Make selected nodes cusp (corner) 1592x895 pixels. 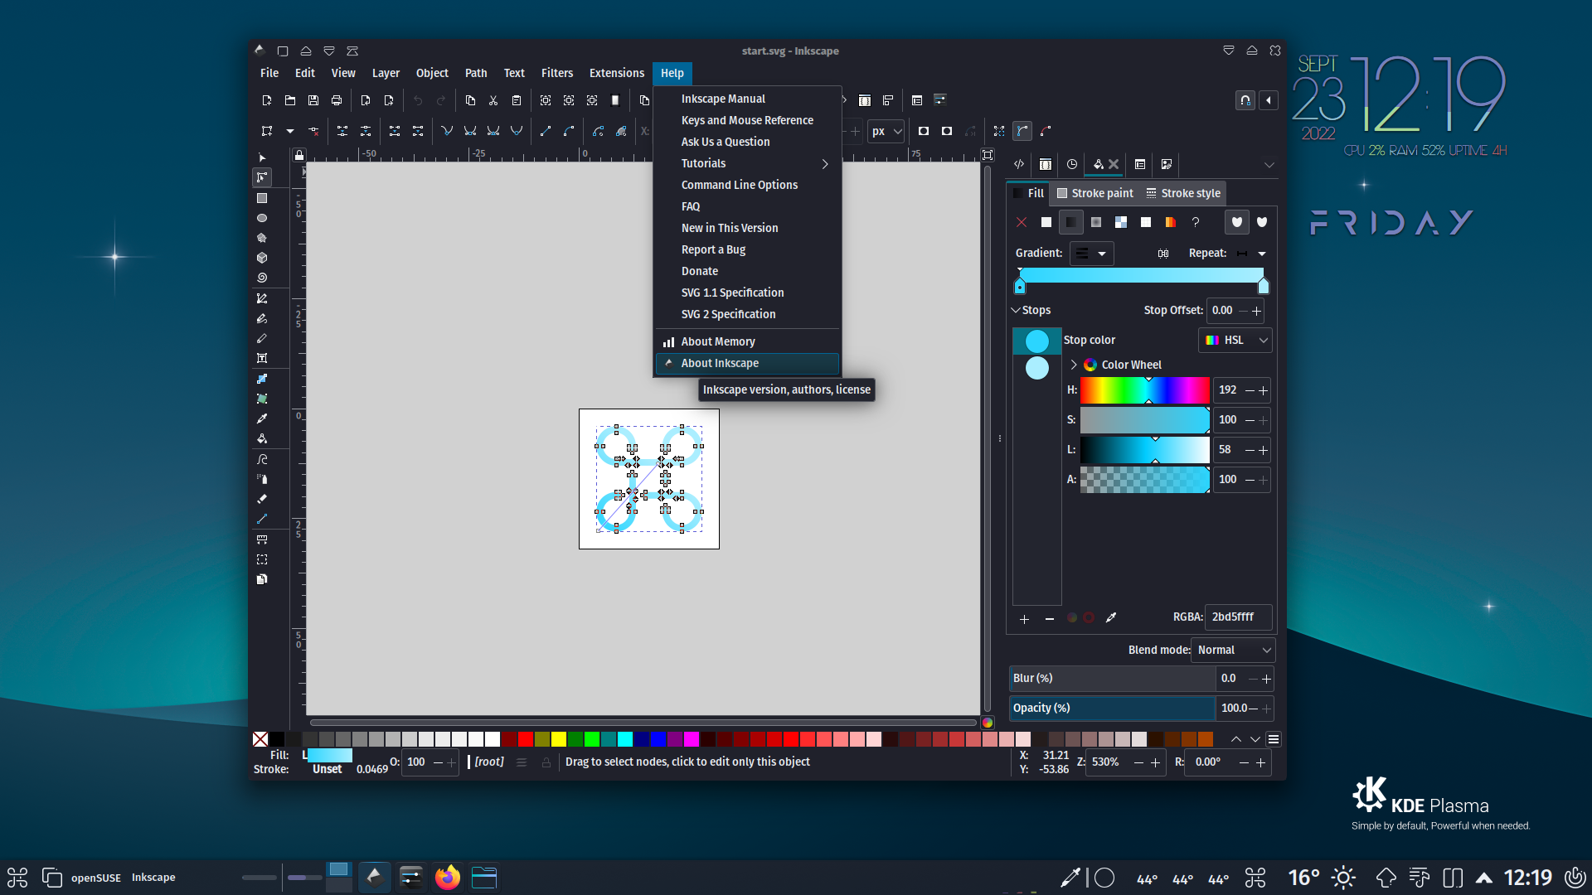tap(447, 131)
